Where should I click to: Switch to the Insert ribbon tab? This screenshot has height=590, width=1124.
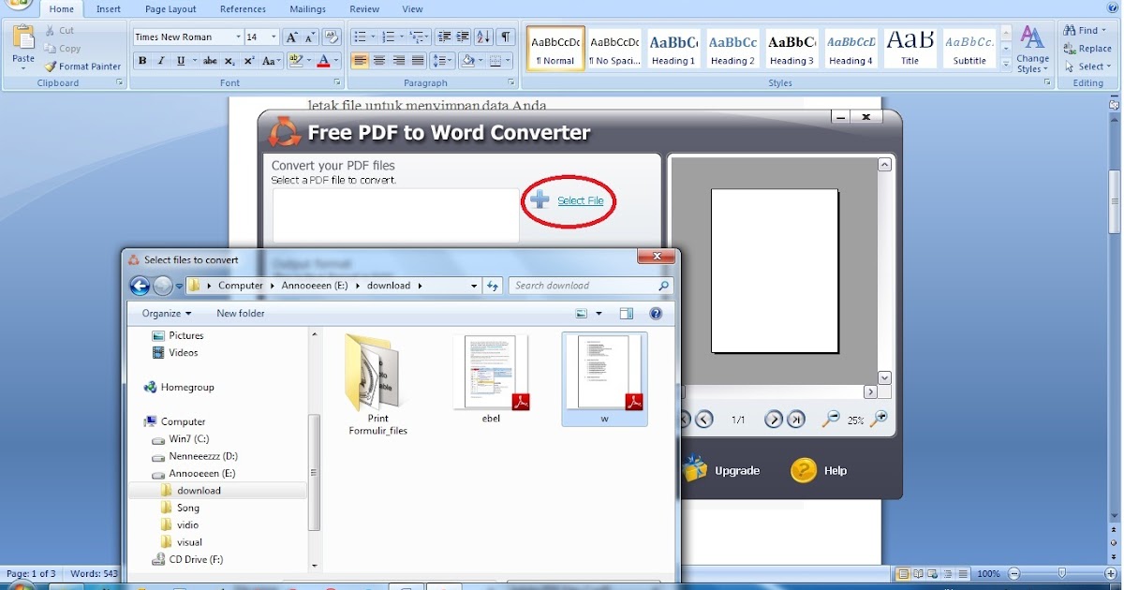click(108, 9)
